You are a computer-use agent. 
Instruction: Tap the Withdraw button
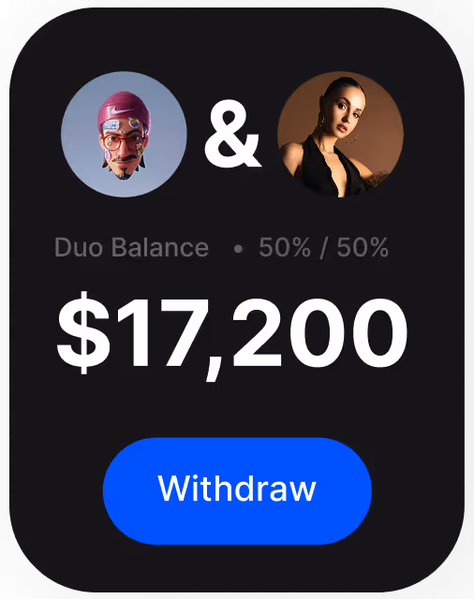coord(237,490)
